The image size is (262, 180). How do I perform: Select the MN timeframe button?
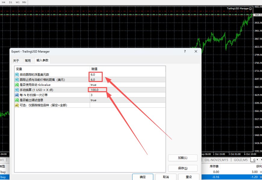click(24, 2)
